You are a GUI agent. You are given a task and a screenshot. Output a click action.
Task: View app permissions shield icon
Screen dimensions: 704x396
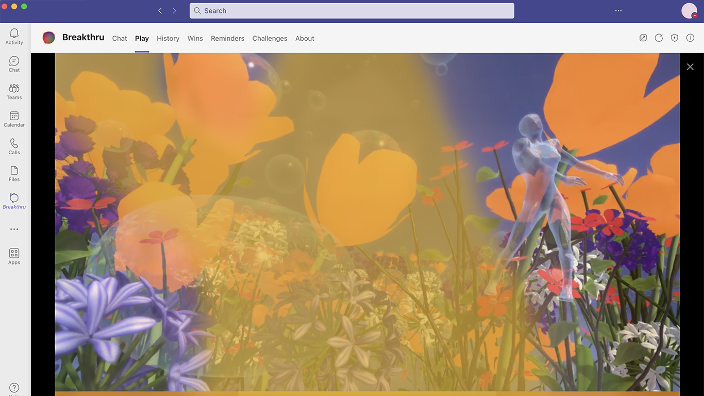click(x=675, y=38)
